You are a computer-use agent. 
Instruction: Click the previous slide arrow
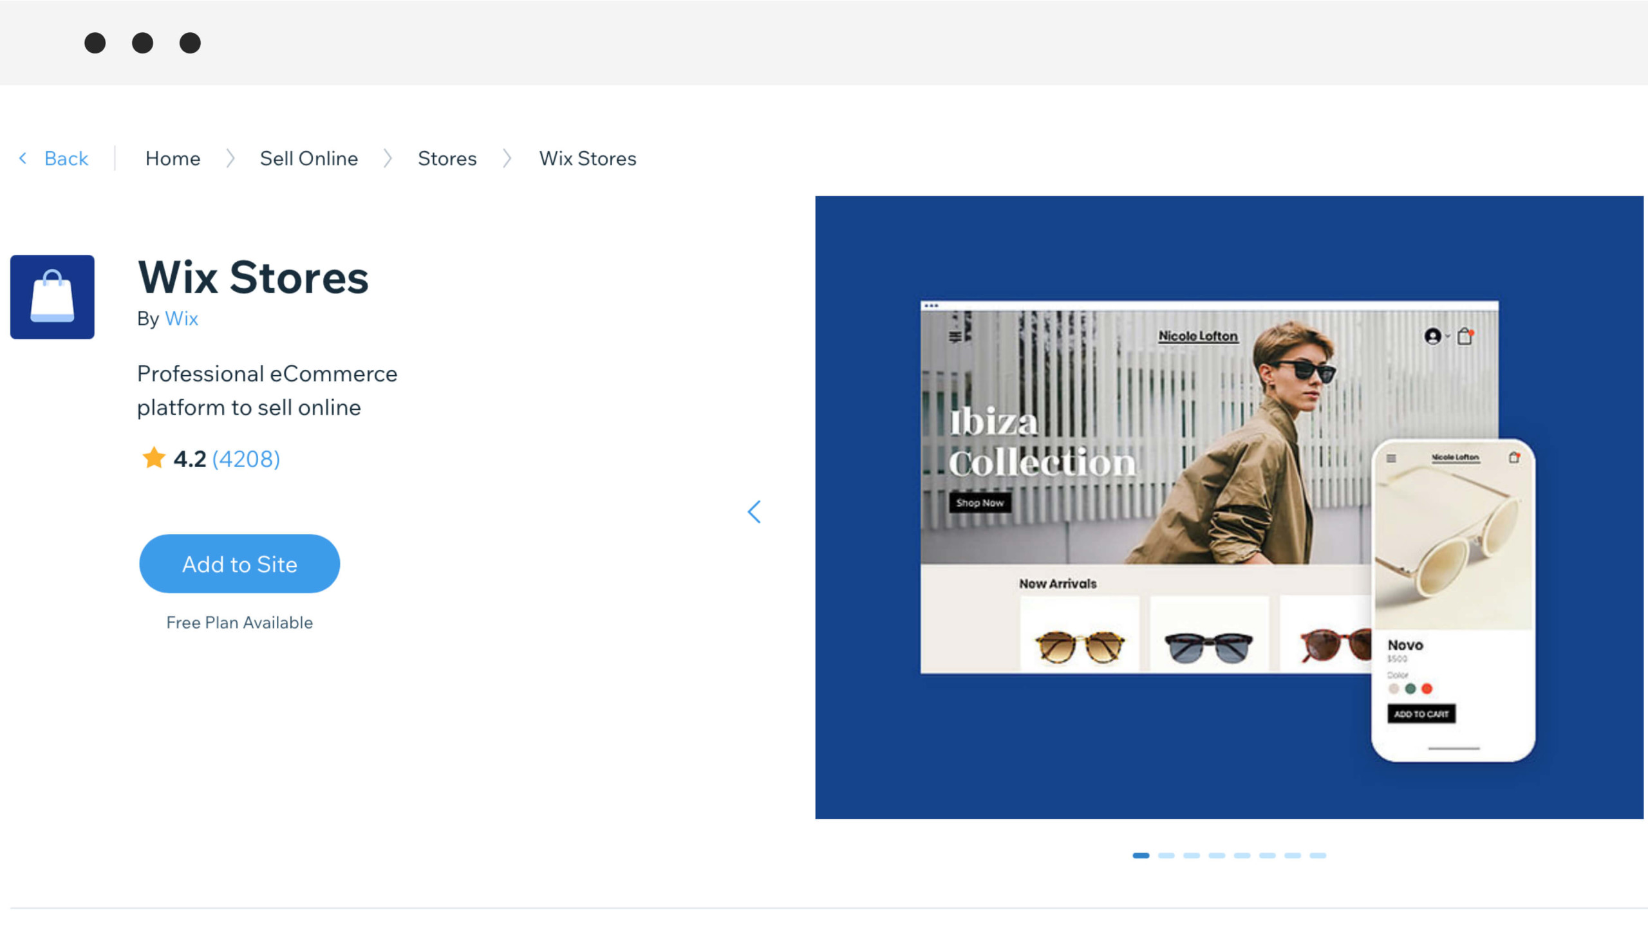click(754, 512)
